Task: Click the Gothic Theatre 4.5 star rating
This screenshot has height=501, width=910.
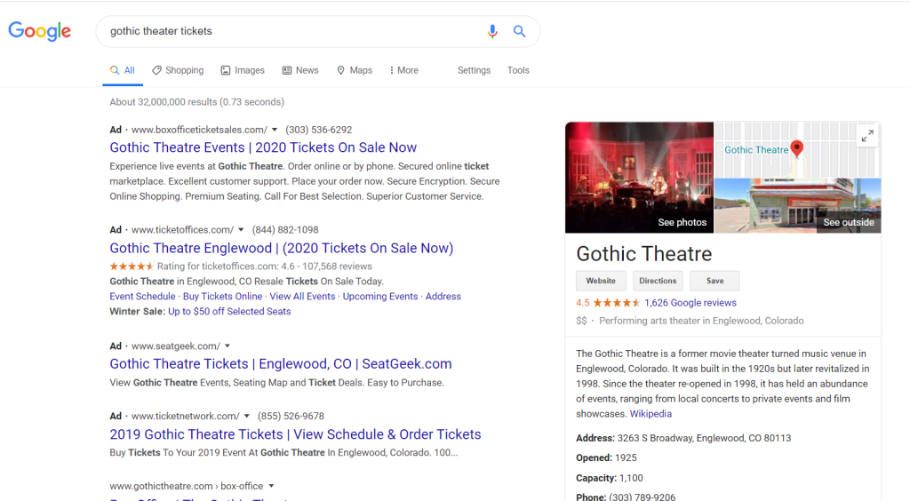Action: coord(617,303)
